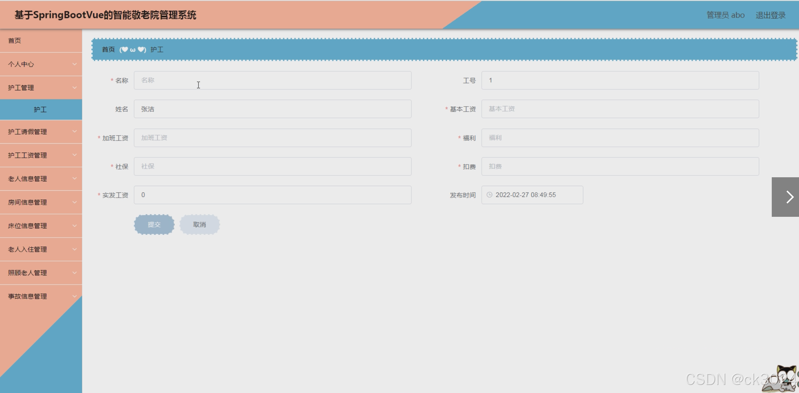The width and height of the screenshot is (799, 393).
Task: Focus the 名称 input field
Action: pos(272,80)
